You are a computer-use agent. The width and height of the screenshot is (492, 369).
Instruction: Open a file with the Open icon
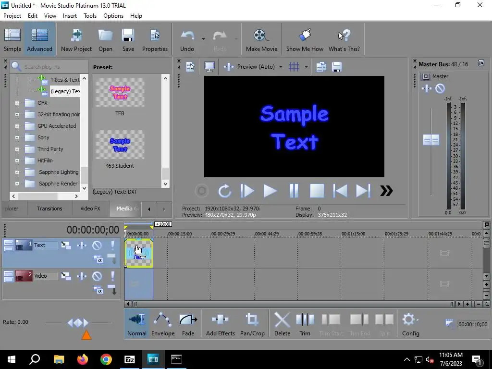click(x=105, y=40)
